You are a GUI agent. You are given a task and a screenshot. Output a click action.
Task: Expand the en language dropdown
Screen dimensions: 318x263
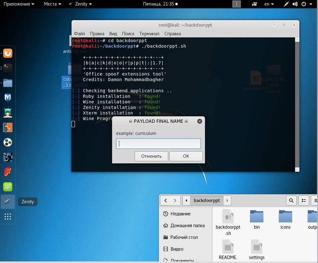[269, 4]
